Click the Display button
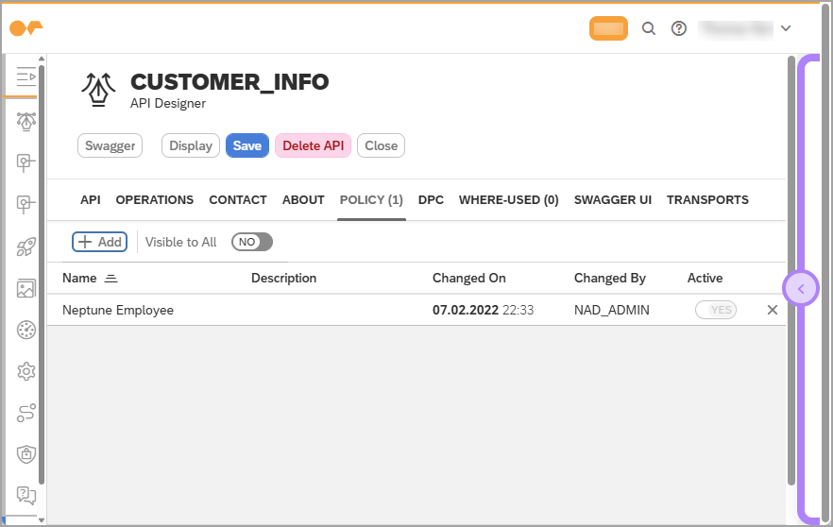833x527 pixels. pyautogui.click(x=191, y=145)
